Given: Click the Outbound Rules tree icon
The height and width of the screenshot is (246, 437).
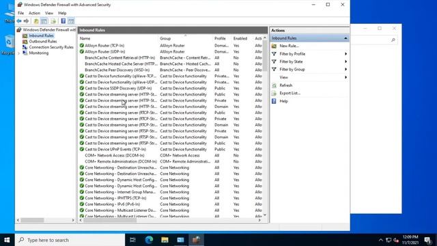Looking at the screenshot, I should [x=25, y=42].
